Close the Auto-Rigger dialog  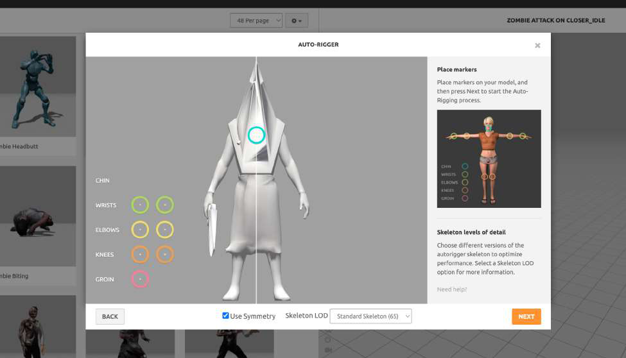537,46
